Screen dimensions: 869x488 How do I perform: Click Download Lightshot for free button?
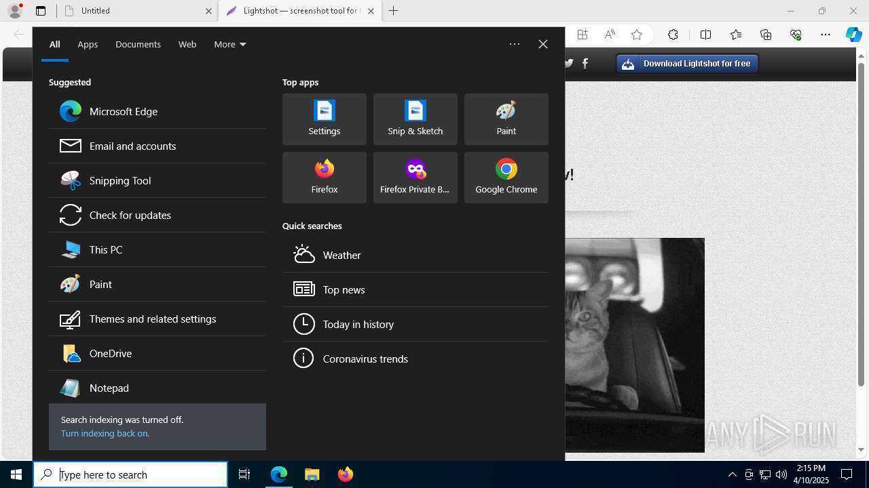[687, 64]
